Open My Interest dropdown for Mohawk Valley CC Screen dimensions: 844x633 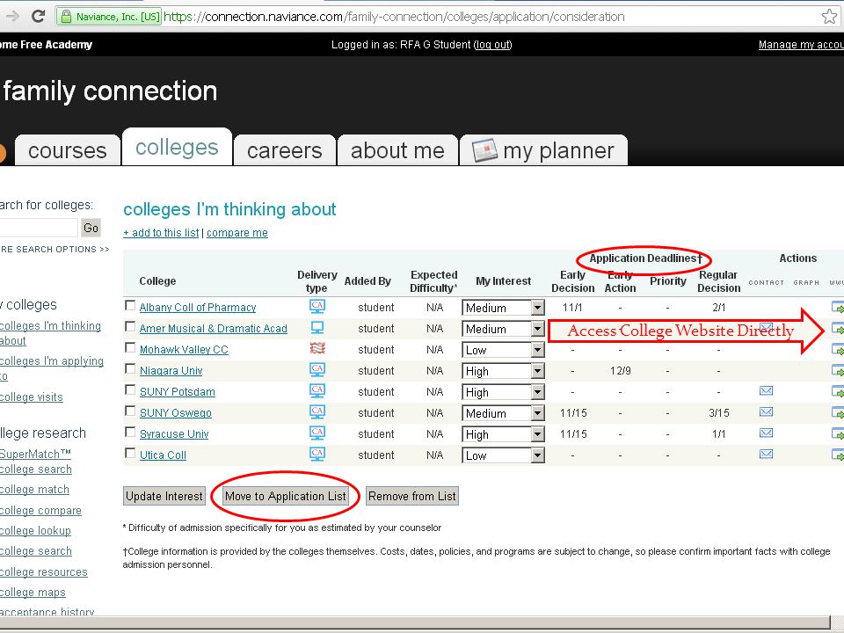(503, 350)
